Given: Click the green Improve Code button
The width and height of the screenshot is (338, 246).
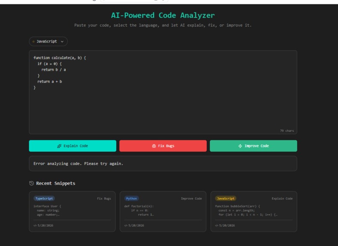Looking at the screenshot, I should point(253,146).
